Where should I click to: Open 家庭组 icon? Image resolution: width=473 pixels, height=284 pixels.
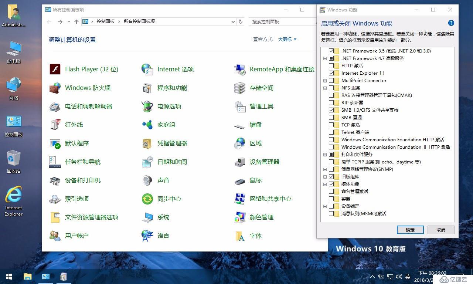(147, 125)
